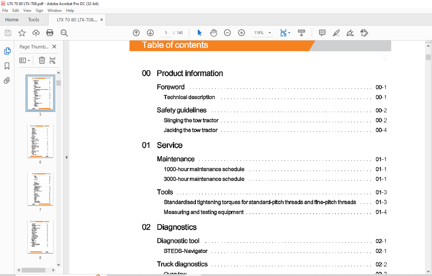Open the Sign document tool
This screenshot has height=276, width=432.
pos(350,33)
